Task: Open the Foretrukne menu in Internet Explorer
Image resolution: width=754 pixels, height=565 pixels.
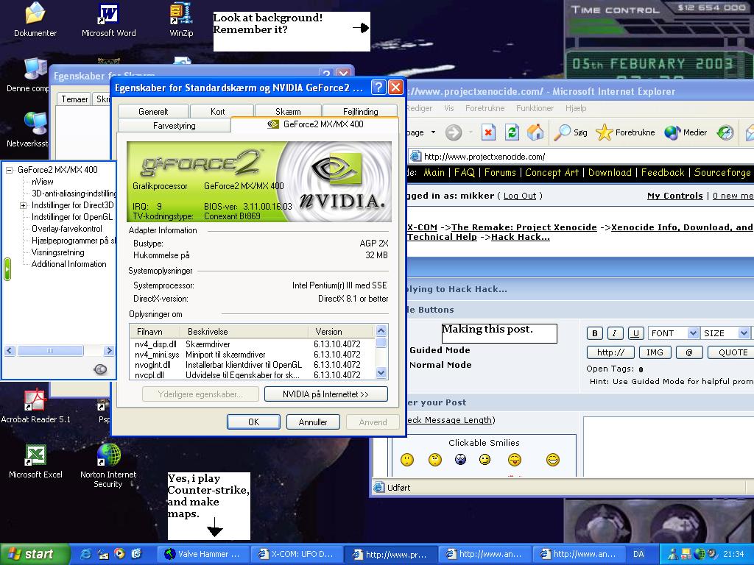Action: point(485,108)
